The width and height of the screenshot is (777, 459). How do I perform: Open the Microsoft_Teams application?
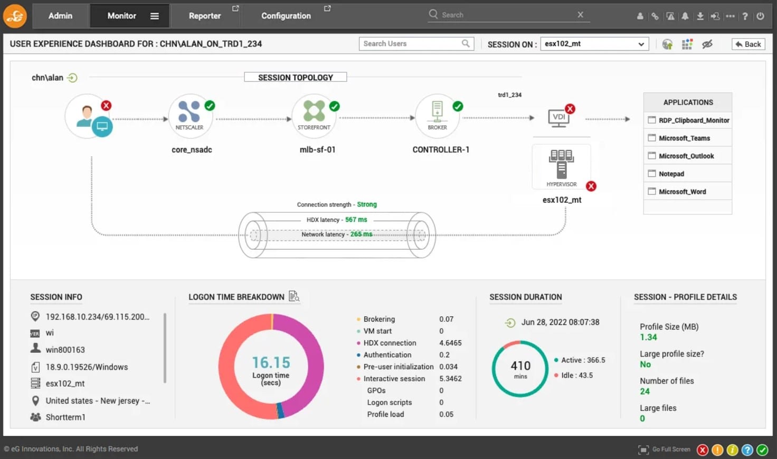[688, 138]
